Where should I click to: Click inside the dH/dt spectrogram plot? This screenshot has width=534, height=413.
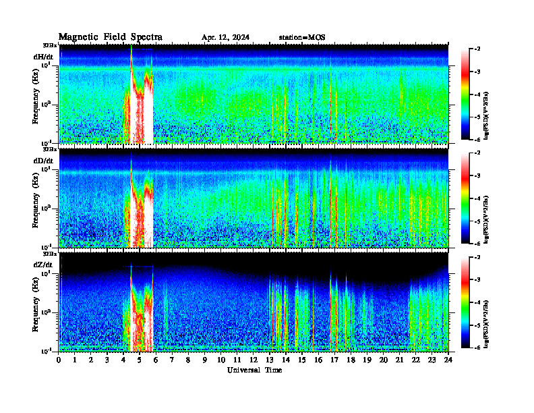click(x=254, y=94)
